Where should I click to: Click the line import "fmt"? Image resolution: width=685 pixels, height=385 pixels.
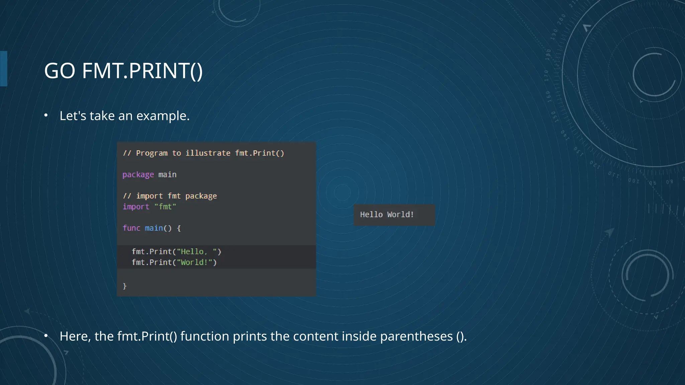[149, 207]
